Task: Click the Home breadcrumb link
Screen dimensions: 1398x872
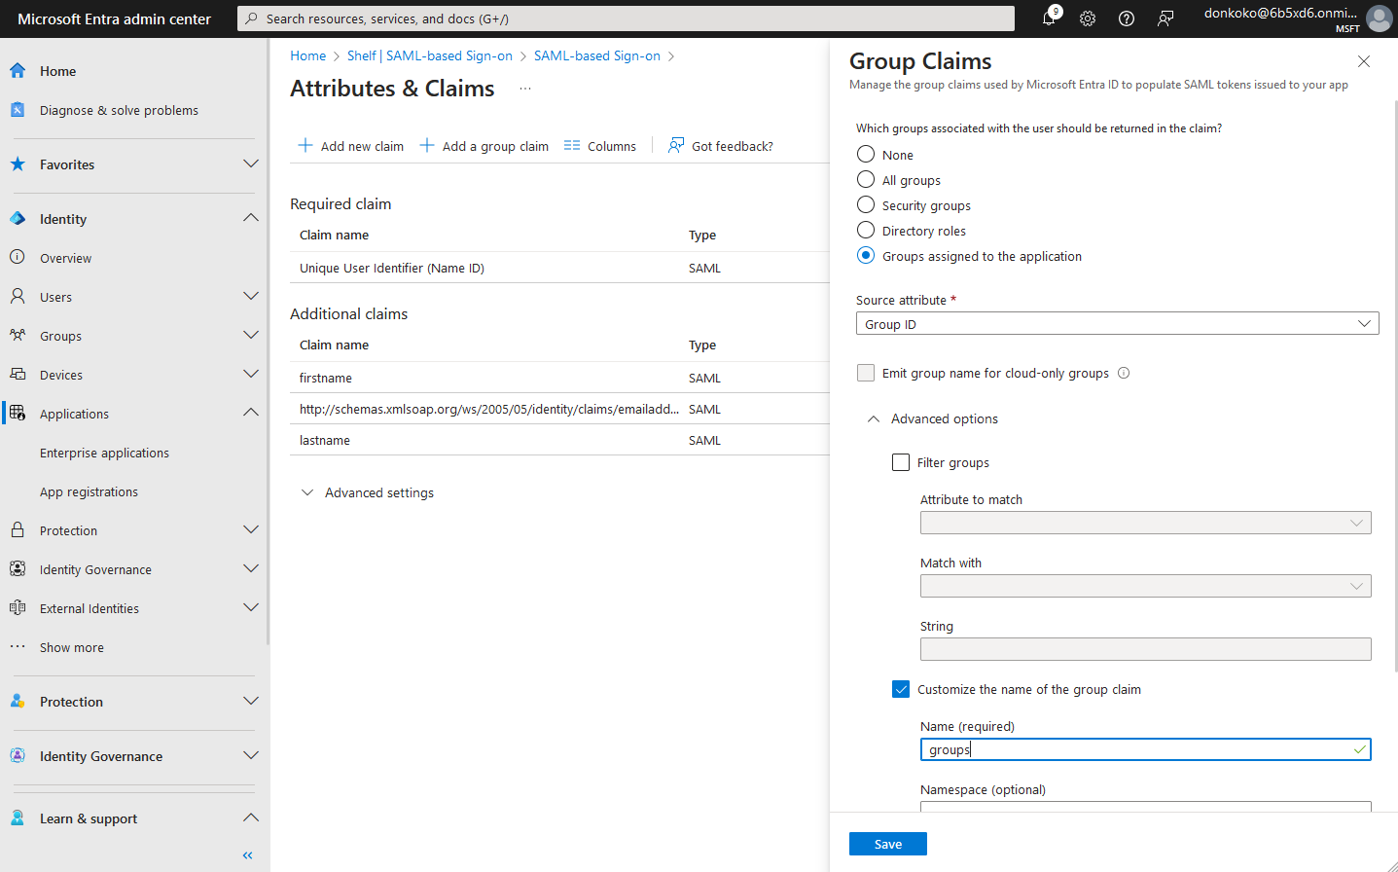Action: coord(307,55)
